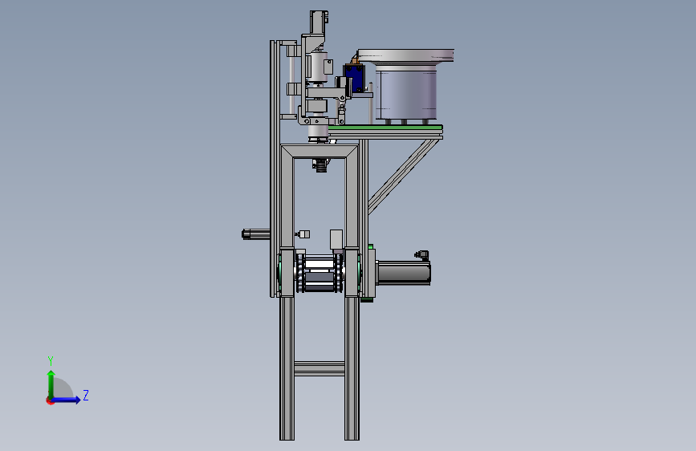Click the red X axis dot at triad origin
Screen dimensions: 696x451
50,401
